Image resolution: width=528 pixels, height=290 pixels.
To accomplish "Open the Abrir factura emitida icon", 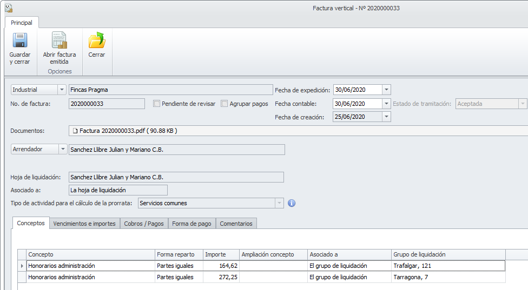I will (x=59, y=41).
